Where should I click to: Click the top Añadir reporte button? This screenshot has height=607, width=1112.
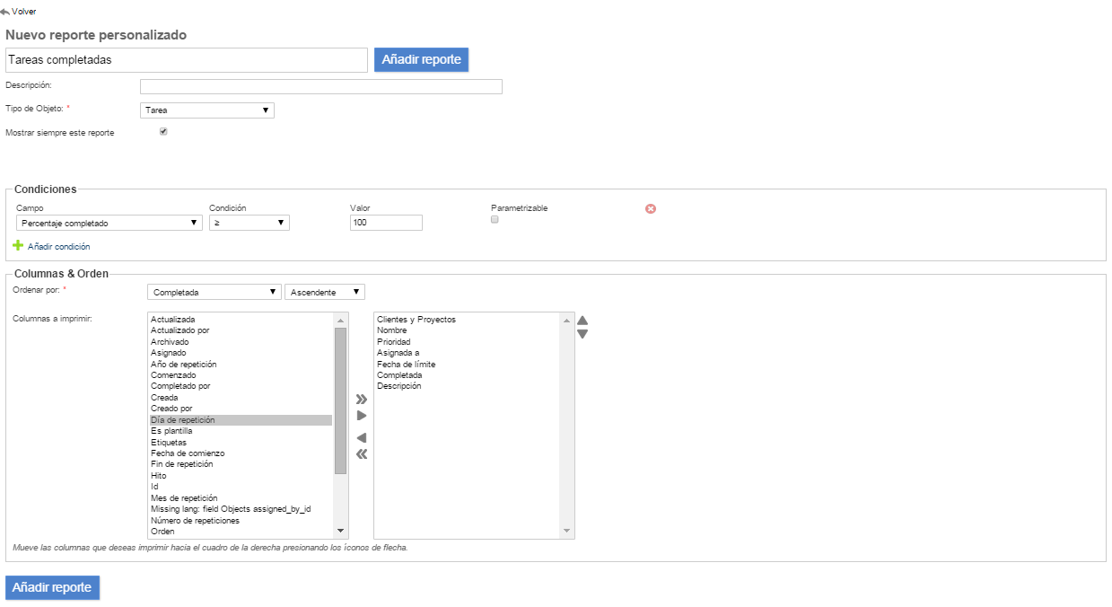click(x=421, y=60)
